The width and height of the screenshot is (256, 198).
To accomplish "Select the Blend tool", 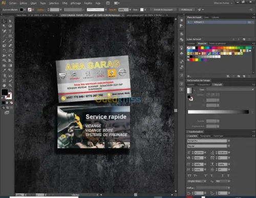I will tap(10, 70).
